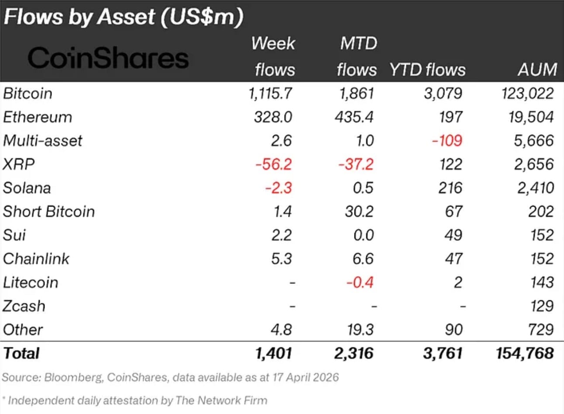The height and width of the screenshot is (414, 564).
Task: Select the Week flows column header
Action: 274,57
